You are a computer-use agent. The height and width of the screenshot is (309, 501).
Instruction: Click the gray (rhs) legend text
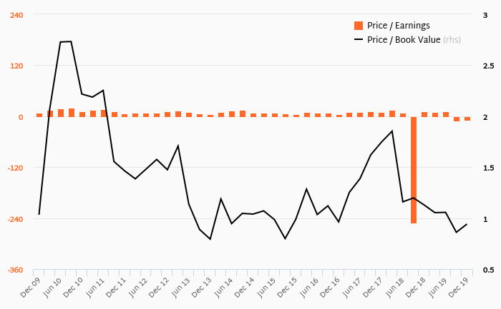(x=452, y=40)
